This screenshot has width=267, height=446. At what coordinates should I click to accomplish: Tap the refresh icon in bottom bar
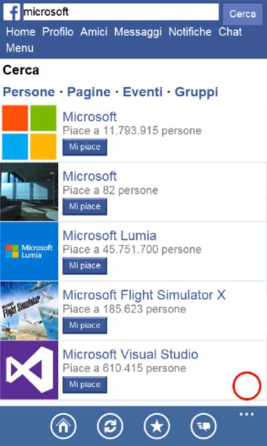click(x=110, y=426)
